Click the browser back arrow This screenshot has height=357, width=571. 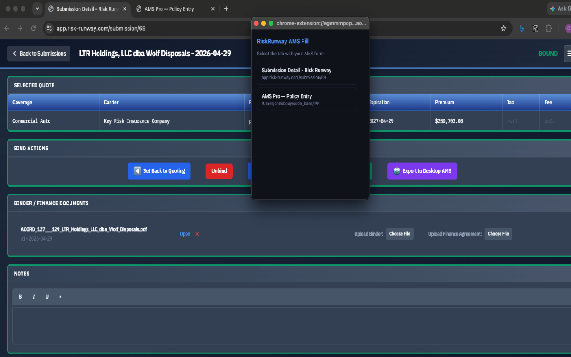coord(7,28)
